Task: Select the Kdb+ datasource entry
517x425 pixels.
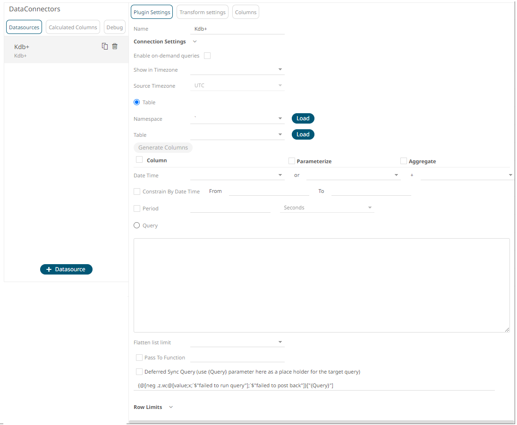Action: 66,50
